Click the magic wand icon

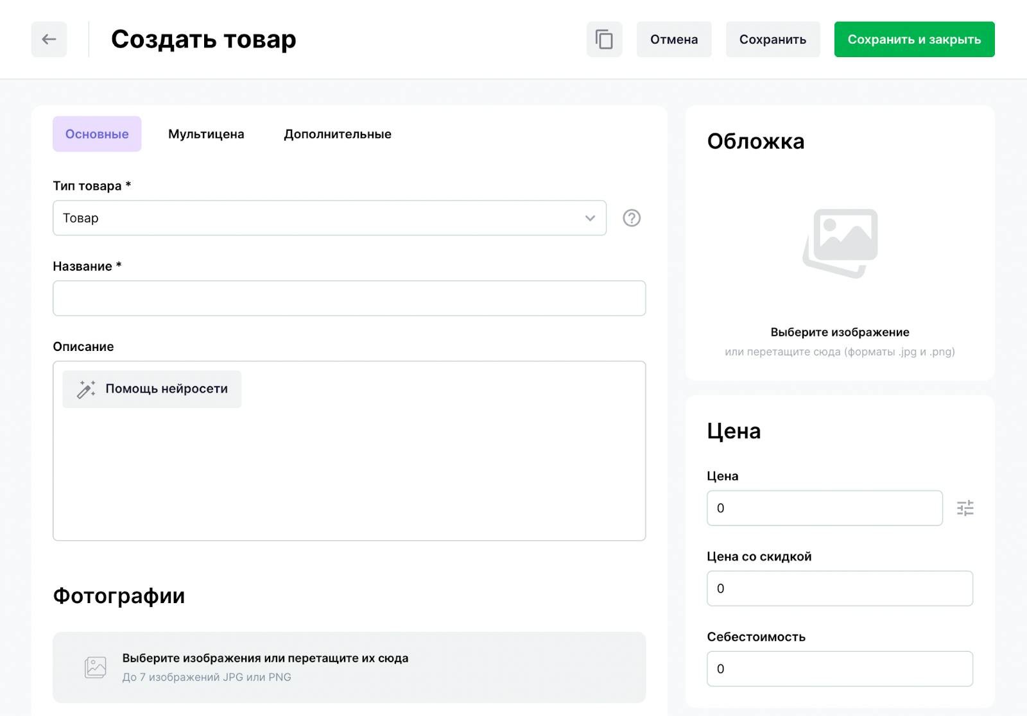(x=86, y=389)
